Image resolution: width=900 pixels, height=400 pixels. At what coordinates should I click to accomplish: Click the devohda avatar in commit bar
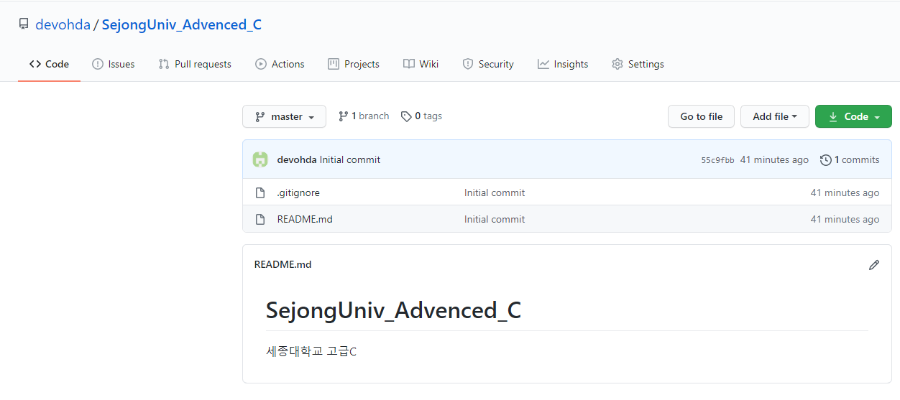coord(260,159)
